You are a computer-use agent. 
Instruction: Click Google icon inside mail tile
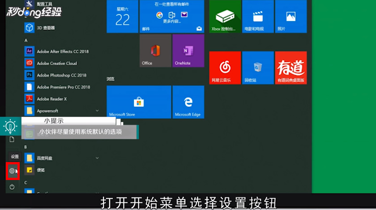(x=159, y=15)
